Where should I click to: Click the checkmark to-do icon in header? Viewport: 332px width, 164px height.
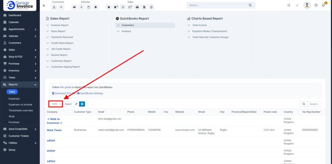click(x=297, y=5)
